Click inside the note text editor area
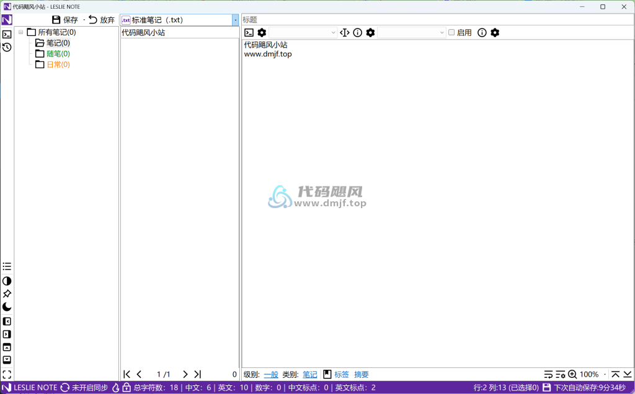Screen dimensions: 635x394 437,203
